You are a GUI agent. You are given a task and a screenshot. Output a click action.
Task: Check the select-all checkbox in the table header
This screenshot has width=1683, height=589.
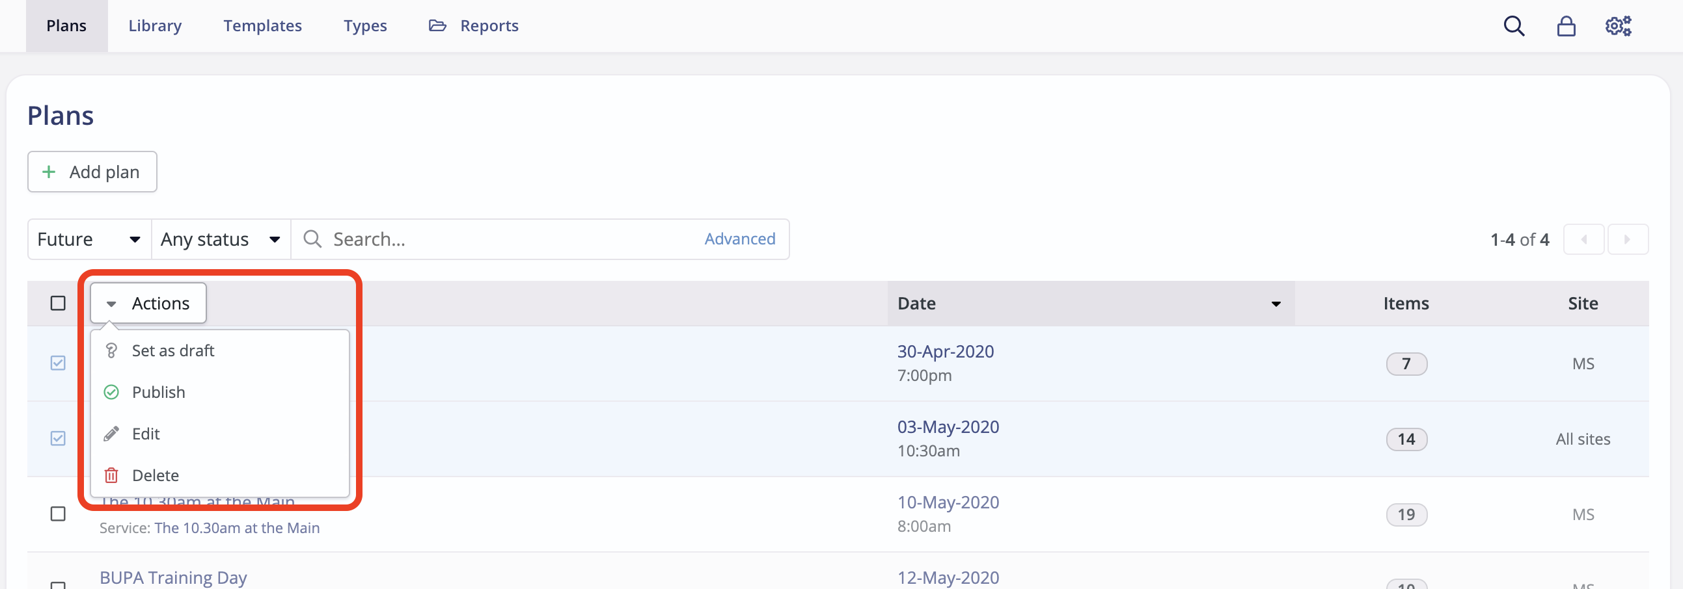click(x=58, y=303)
